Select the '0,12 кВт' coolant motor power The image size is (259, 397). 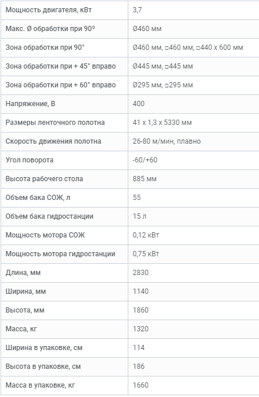146,235
